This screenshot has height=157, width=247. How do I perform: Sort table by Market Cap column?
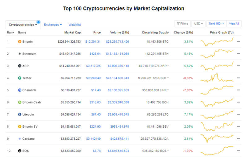72,32
